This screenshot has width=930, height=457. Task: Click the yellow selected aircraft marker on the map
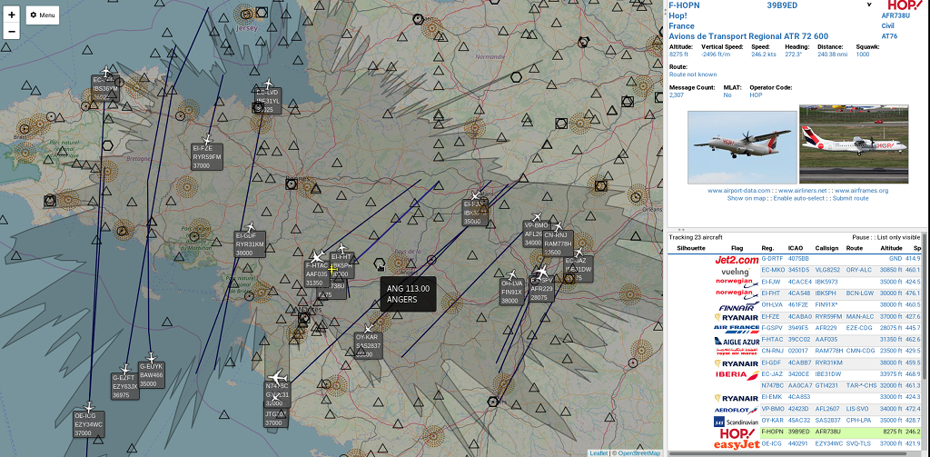[x=332, y=270]
